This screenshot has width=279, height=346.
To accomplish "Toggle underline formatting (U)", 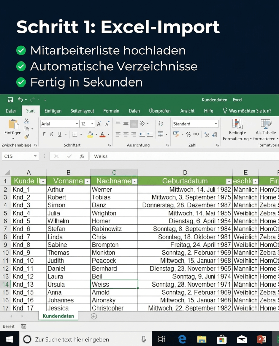I will click(60, 134).
